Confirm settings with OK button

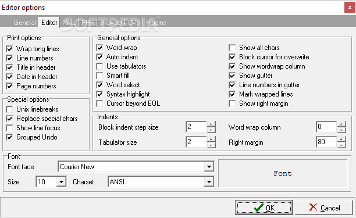click(264, 208)
